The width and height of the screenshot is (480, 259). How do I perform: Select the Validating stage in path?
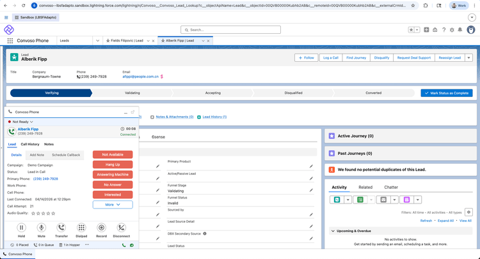(x=132, y=93)
